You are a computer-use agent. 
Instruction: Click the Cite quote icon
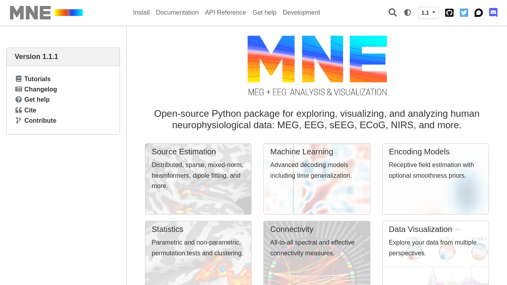tap(19, 110)
